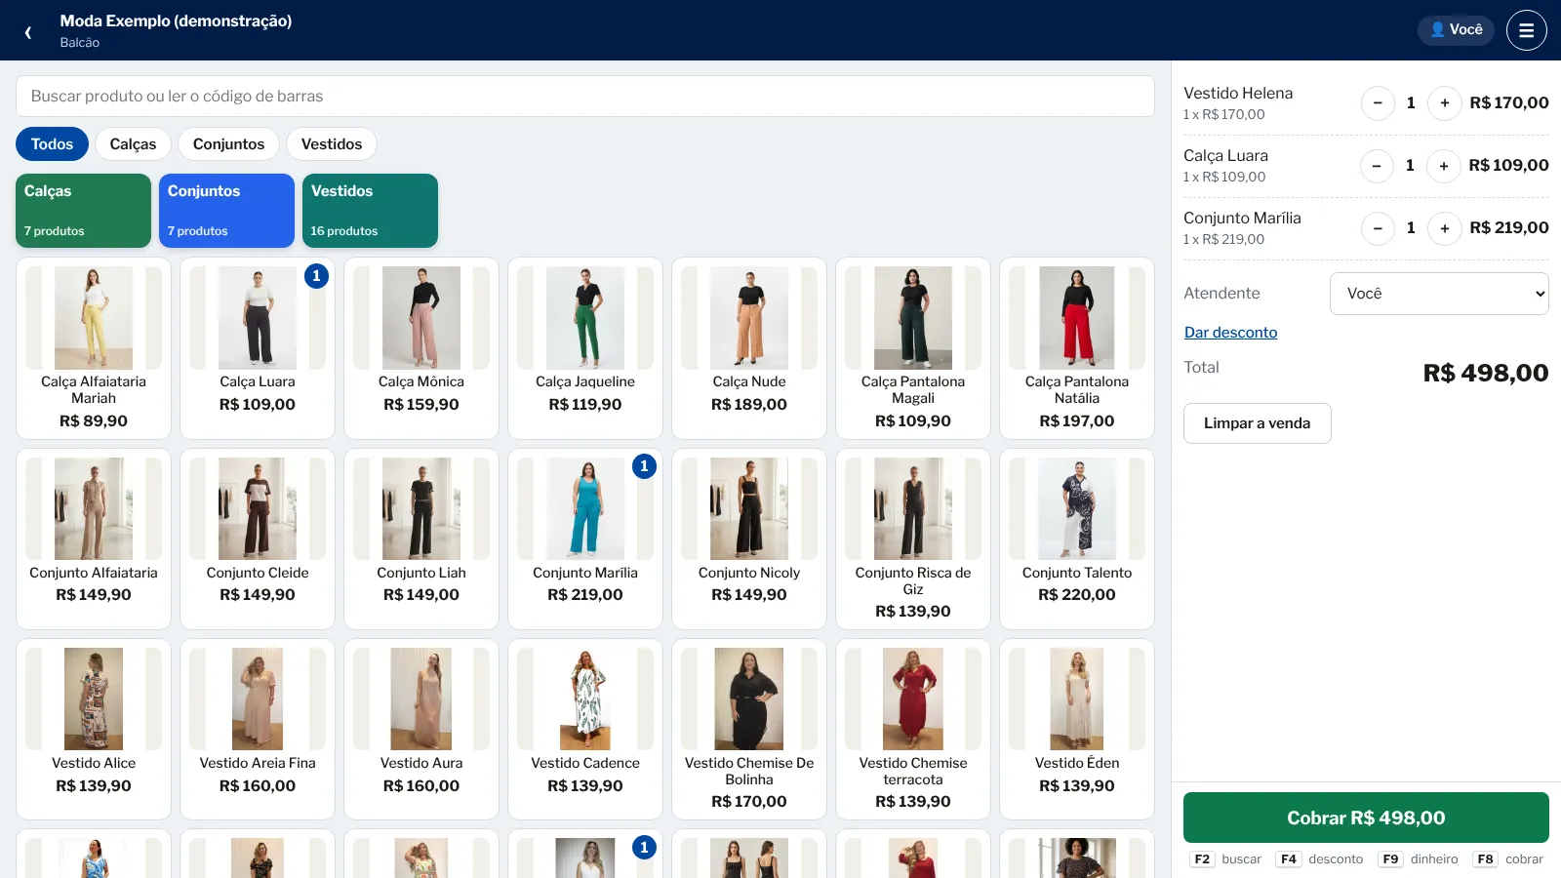The image size is (1561, 878).
Task: Add Calça Nude product card
Action: (749, 348)
